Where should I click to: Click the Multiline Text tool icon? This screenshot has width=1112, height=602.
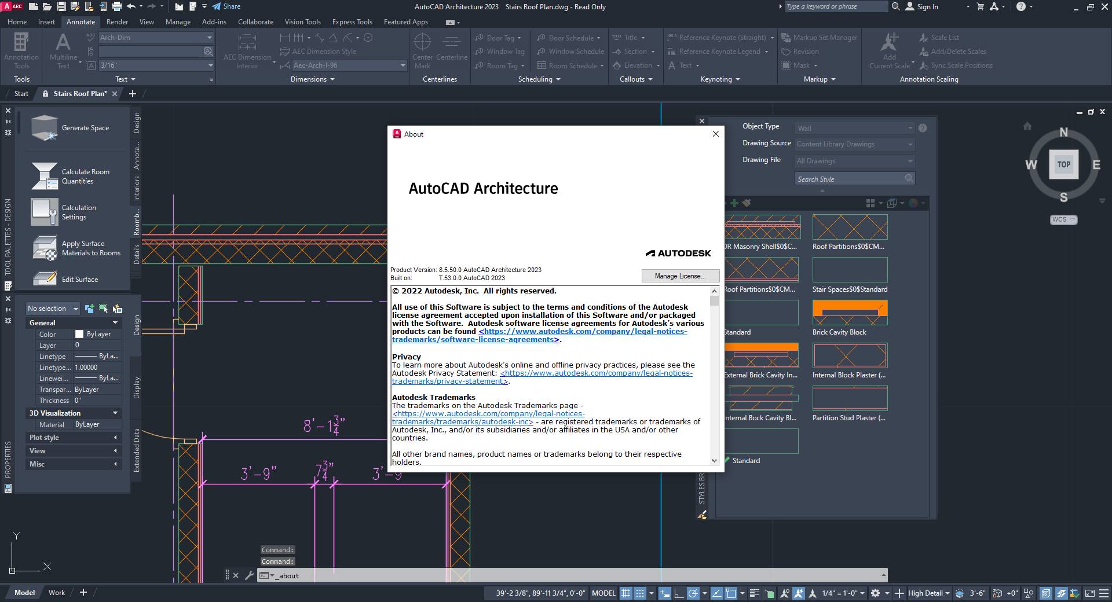(x=63, y=42)
